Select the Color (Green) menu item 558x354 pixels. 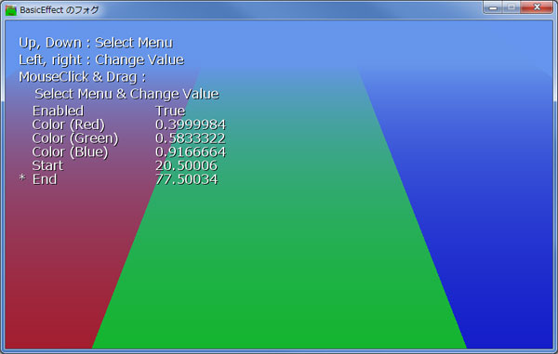(75, 138)
